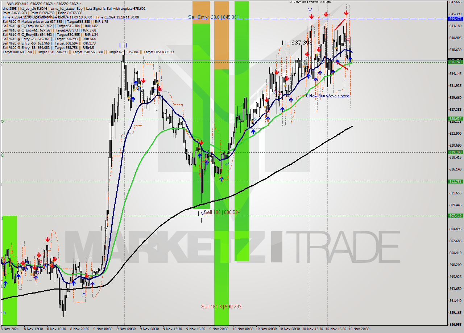Screen dimensions: 464x333
Task: Click the 'Entry -88: 664.083' sell line
Action: tap(48, 47)
